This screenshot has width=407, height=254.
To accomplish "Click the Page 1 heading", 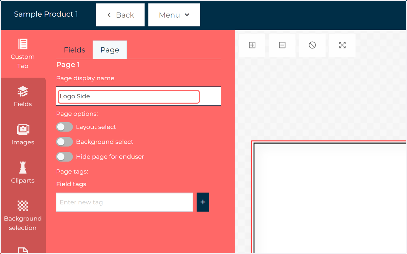I will (68, 65).
